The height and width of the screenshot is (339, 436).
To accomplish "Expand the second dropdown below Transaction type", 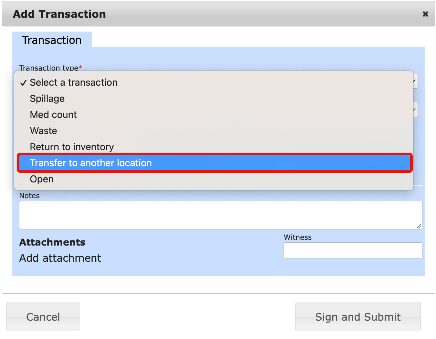I will click(415, 110).
